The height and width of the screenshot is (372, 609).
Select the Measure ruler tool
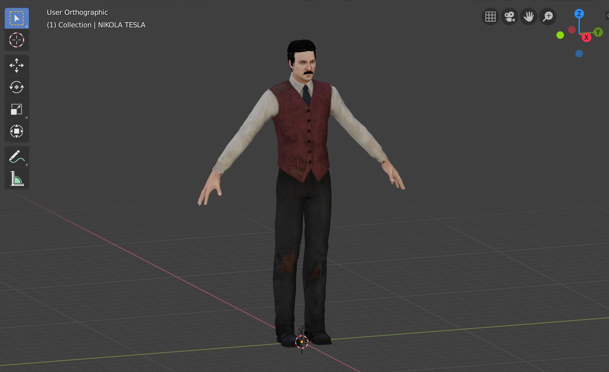point(17,178)
